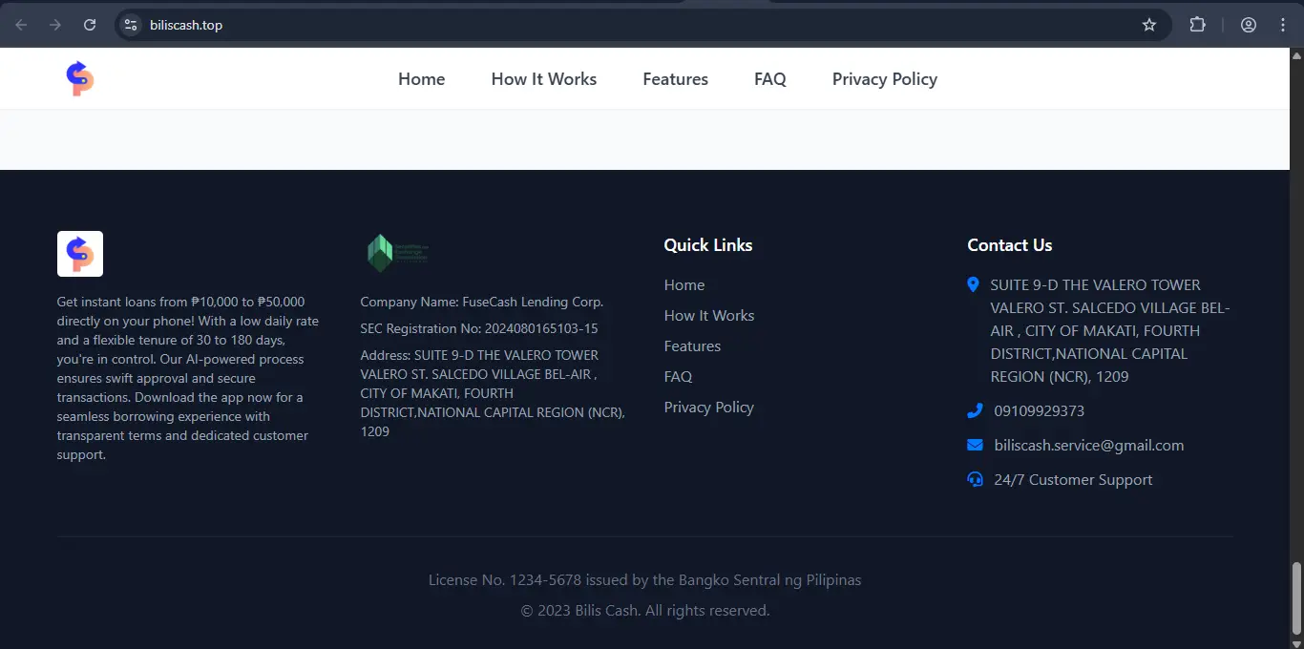Open FAQ from the top navigation
The image size is (1304, 649).
pos(769,79)
